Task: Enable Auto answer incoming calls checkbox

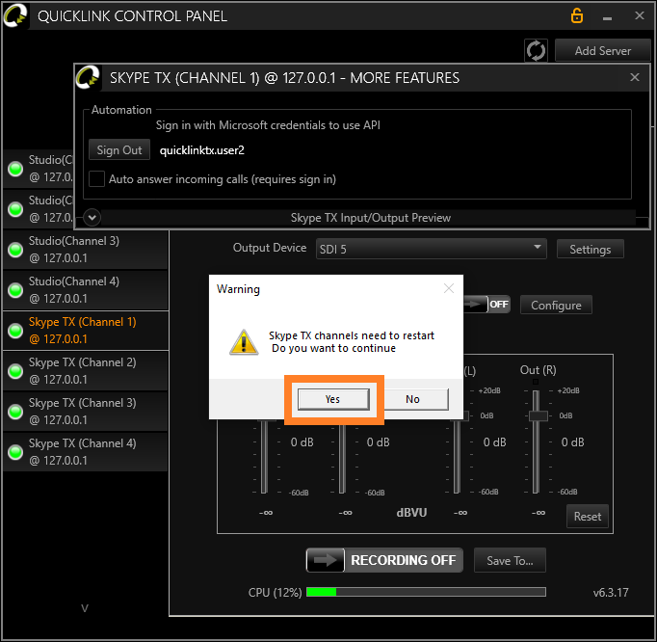Action: (96, 178)
